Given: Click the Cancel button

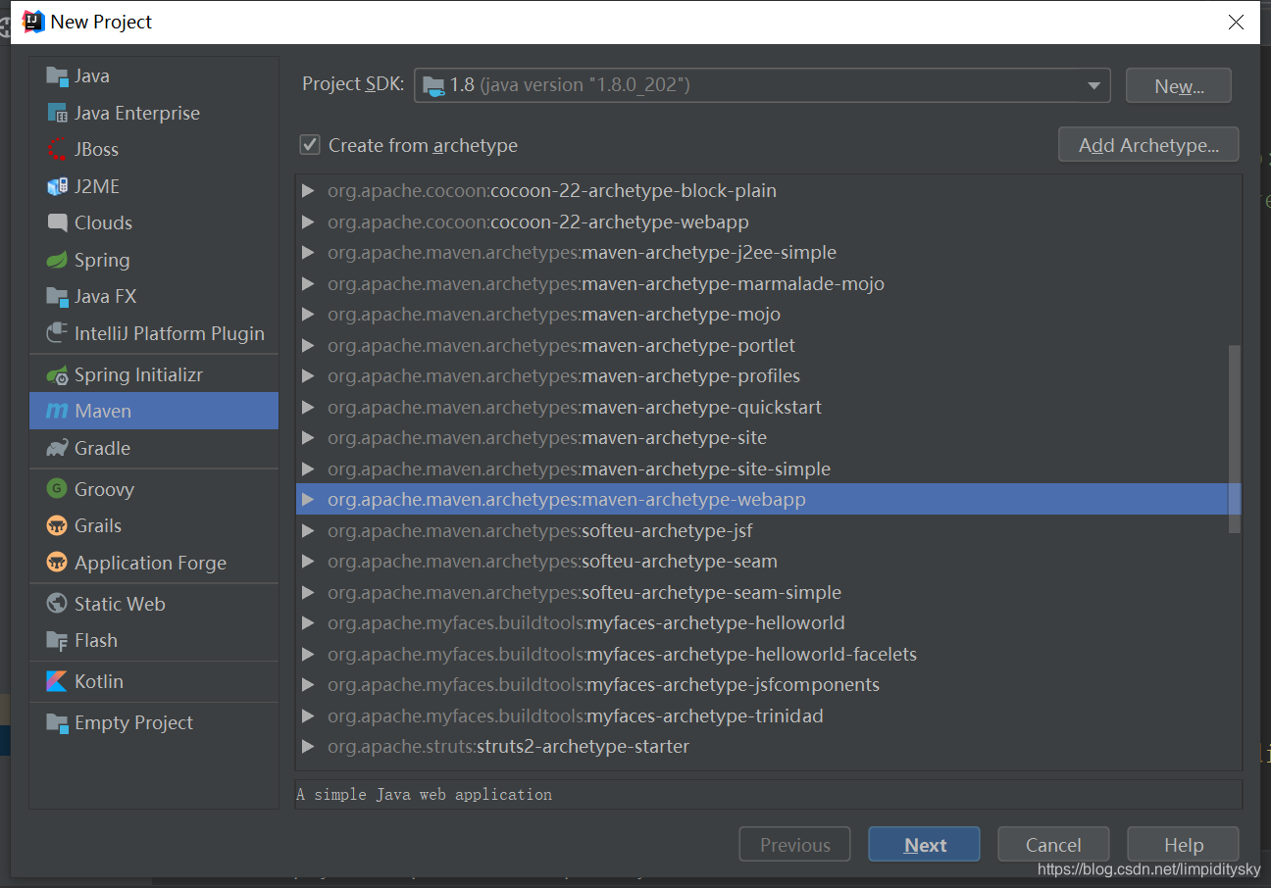Looking at the screenshot, I should (1053, 845).
